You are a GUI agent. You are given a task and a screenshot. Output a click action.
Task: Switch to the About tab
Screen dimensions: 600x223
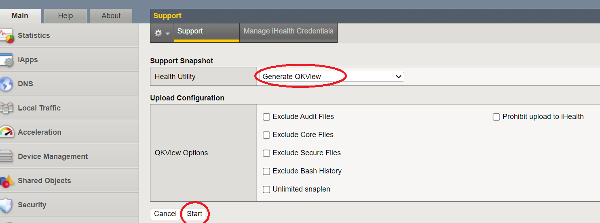pos(111,16)
